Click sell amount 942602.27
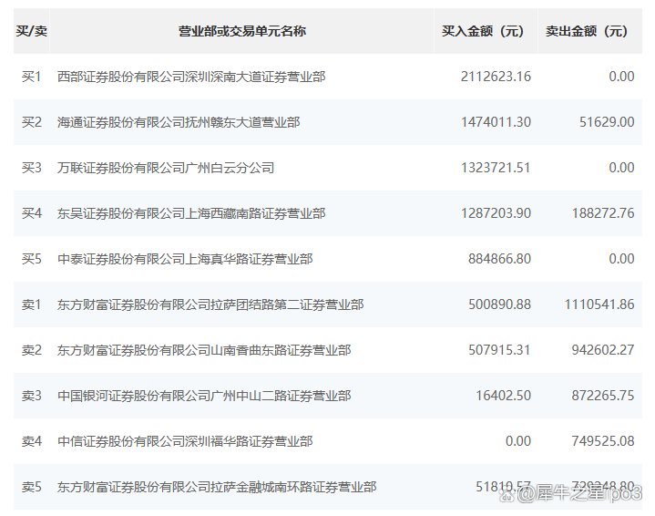The height and width of the screenshot is (516, 655). click(x=603, y=350)
